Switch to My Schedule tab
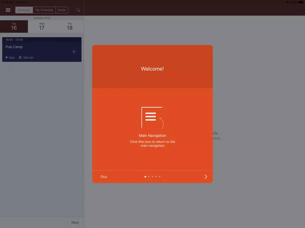 pos(44,10)
